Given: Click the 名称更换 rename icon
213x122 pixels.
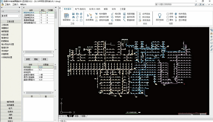Looking at the screenshot, I should (89, 16).
